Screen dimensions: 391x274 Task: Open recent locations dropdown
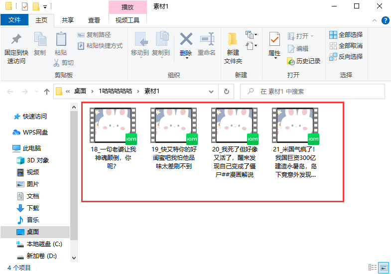pyautogui.click(x=36, y=92)
